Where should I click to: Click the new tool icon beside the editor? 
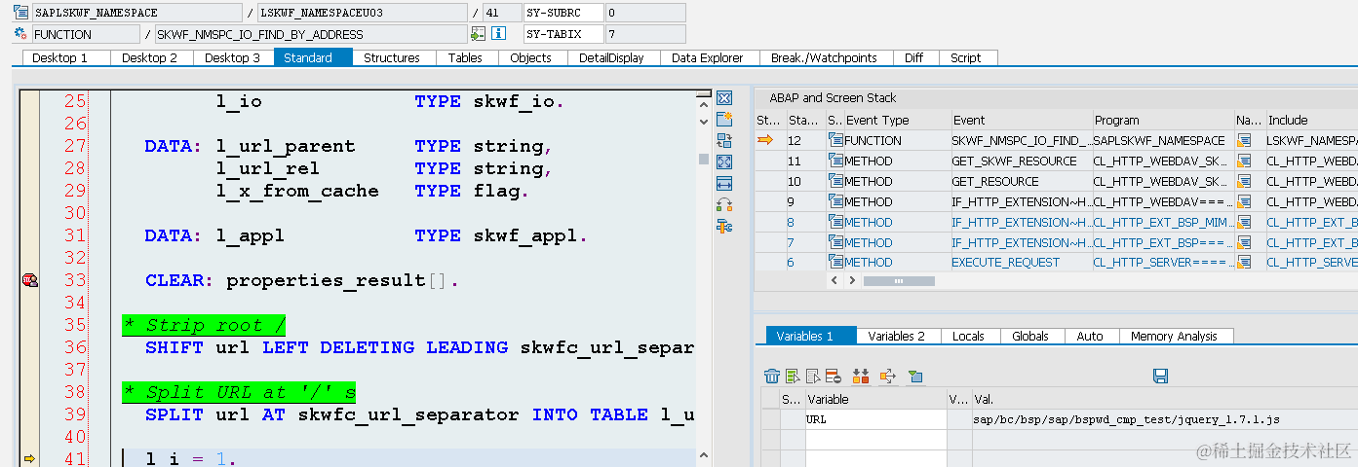click(x=724, y=120)
